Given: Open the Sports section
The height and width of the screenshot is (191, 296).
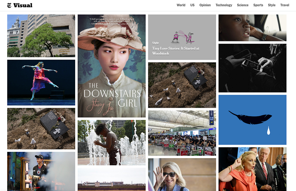Looking at the screenshot, I should (258, 5).
